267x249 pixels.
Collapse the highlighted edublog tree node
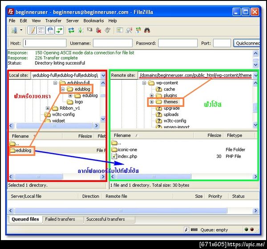pyautogui.click(x=63, y=89)
